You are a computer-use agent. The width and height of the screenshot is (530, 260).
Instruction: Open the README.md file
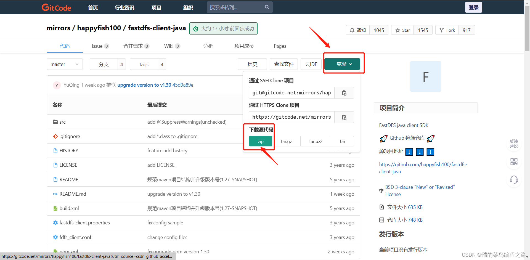click(x=73, y=194)
